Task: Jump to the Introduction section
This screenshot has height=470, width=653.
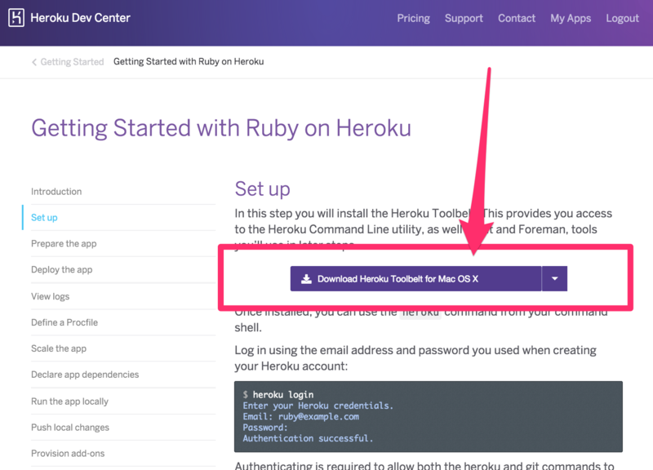Action: click(56, 192)
